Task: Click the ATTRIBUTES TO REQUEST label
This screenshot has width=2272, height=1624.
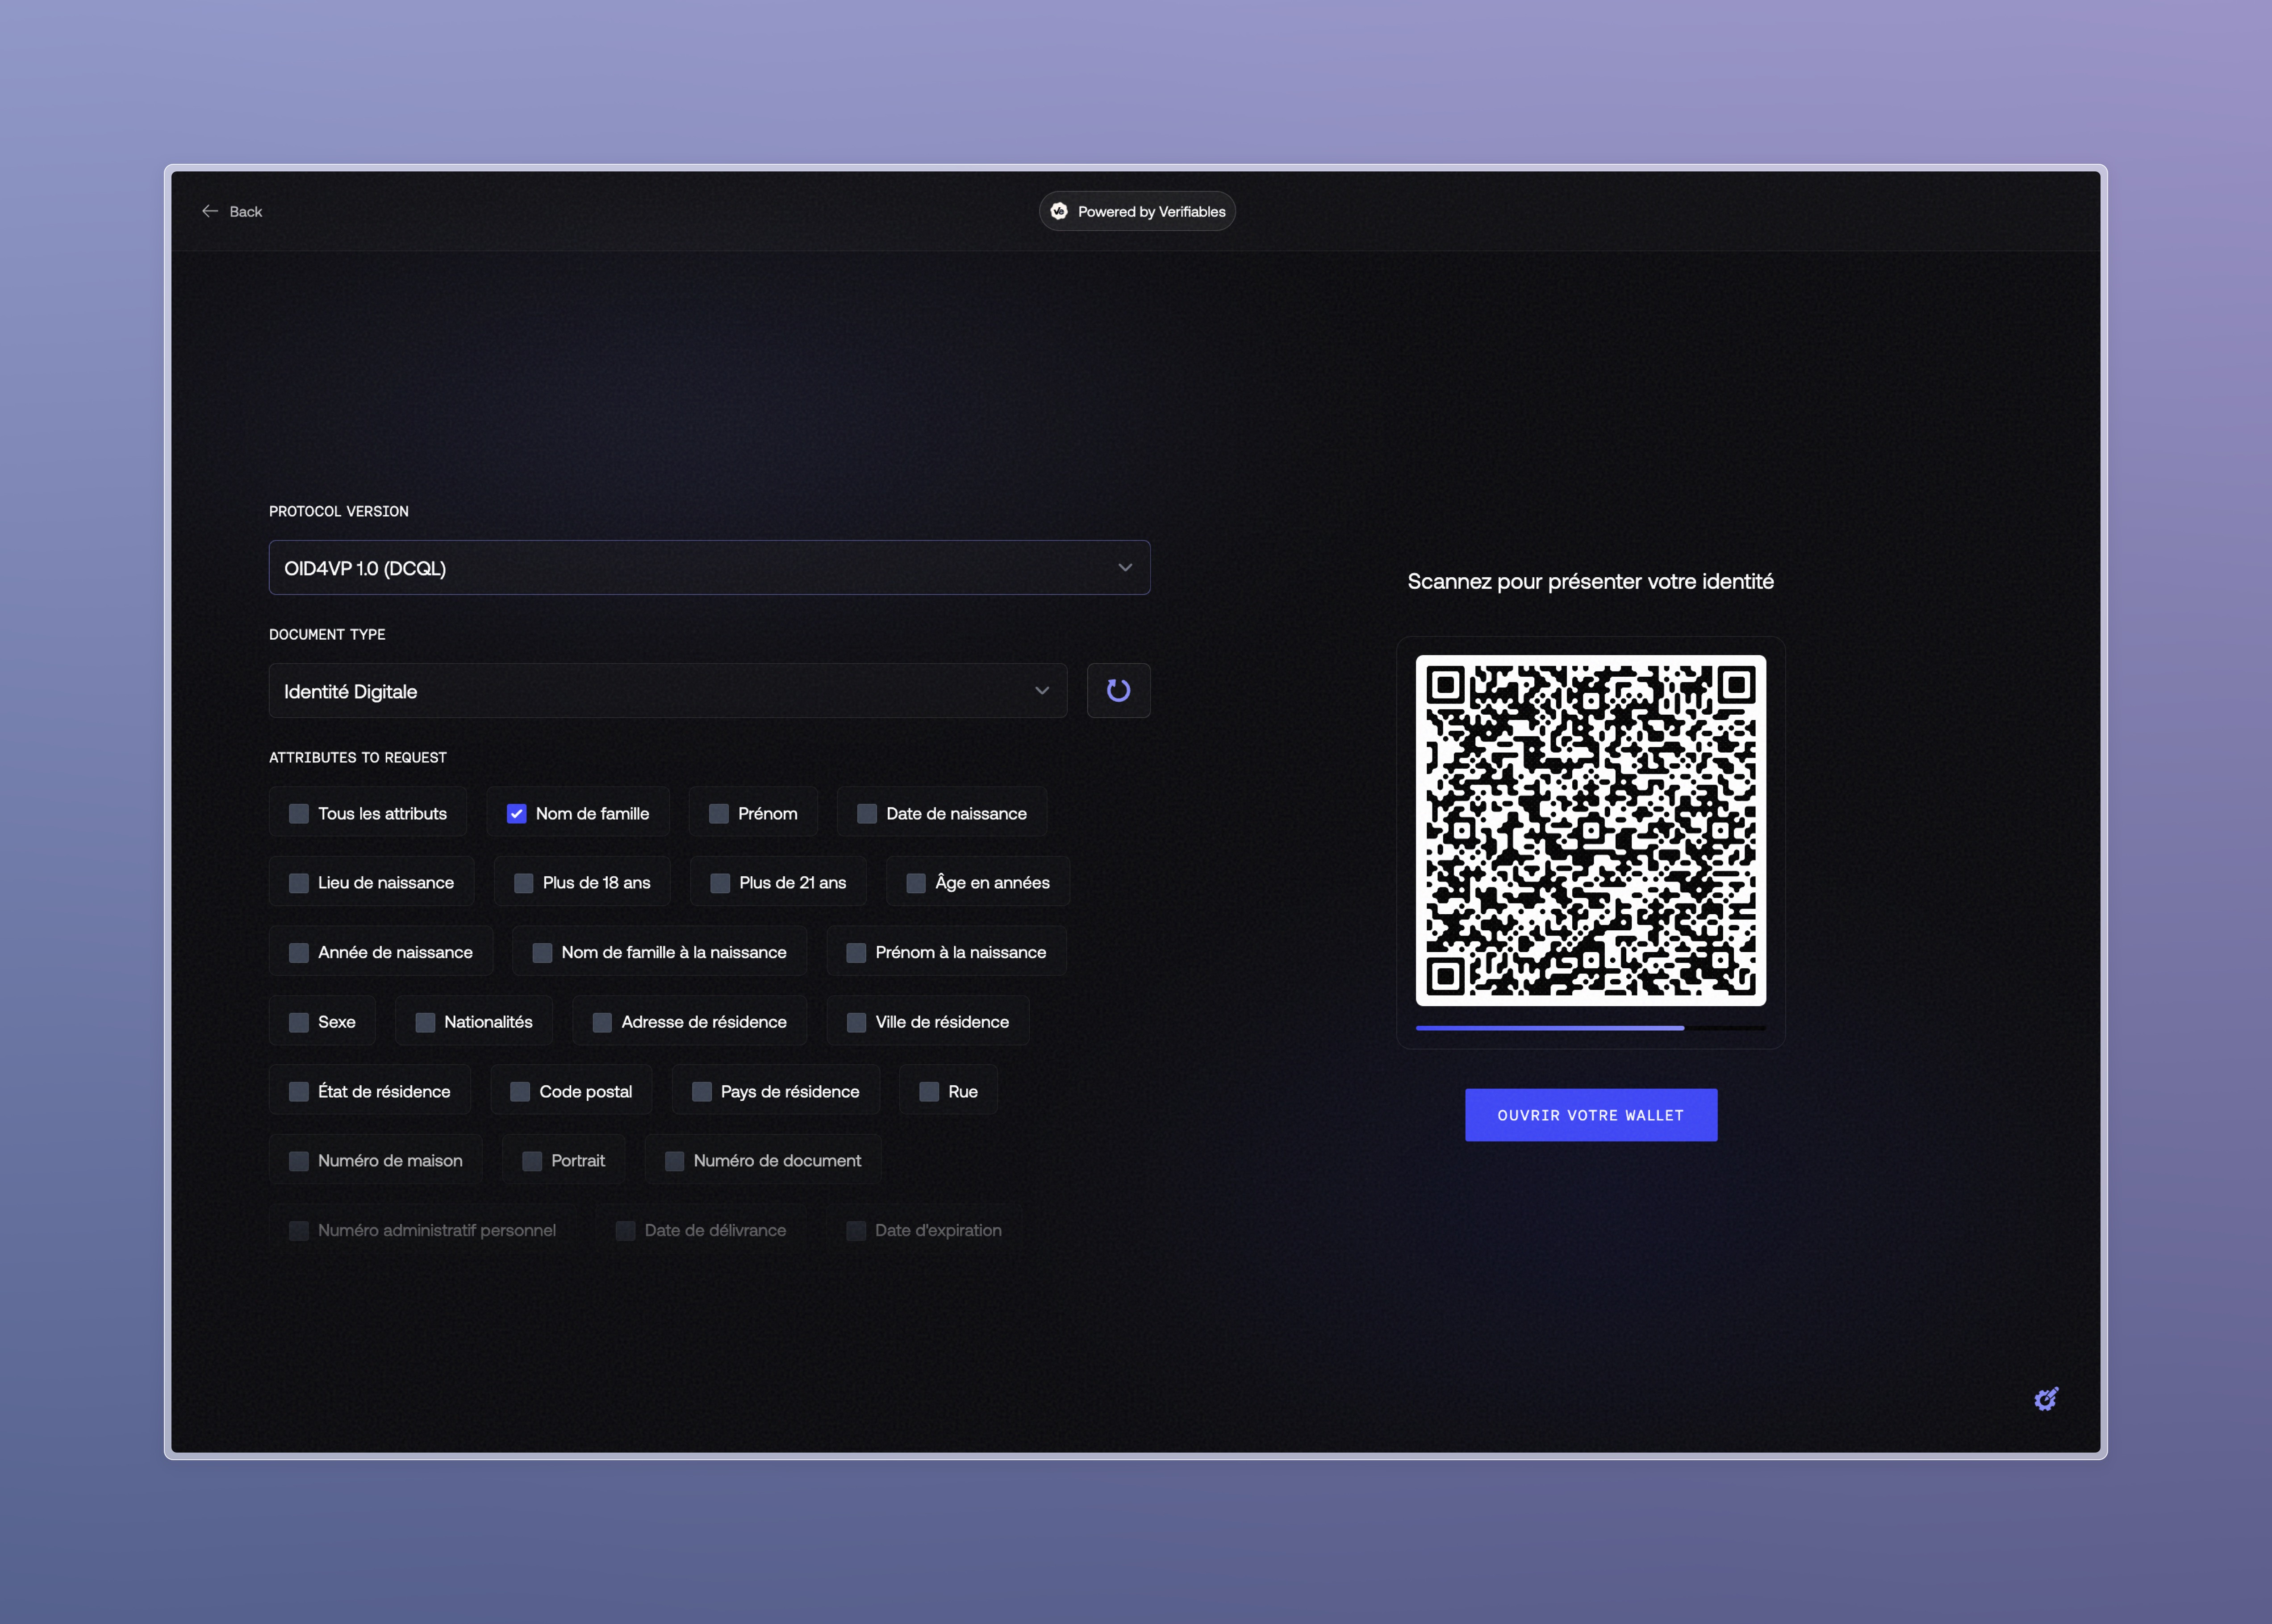Action: click(358, 757)
